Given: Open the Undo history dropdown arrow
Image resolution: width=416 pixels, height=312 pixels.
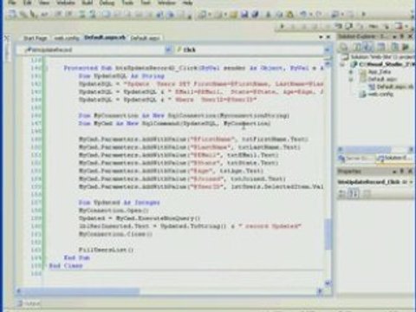Looking at the screenshot, I should click(x=311, y=14).
